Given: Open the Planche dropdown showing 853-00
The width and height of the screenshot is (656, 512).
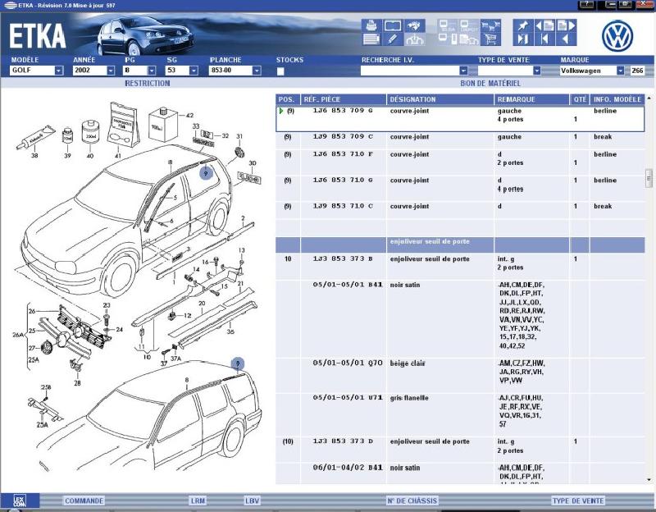Looking at the screenshot, I should click(235, 71).
